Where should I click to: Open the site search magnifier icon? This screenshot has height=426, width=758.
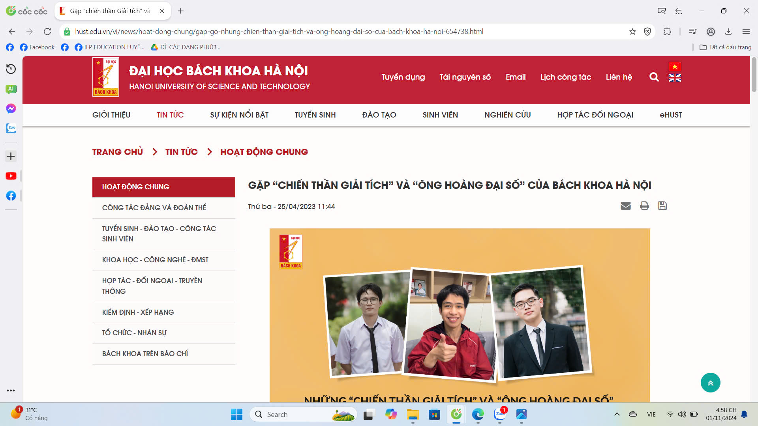click(x=654, y=77)
